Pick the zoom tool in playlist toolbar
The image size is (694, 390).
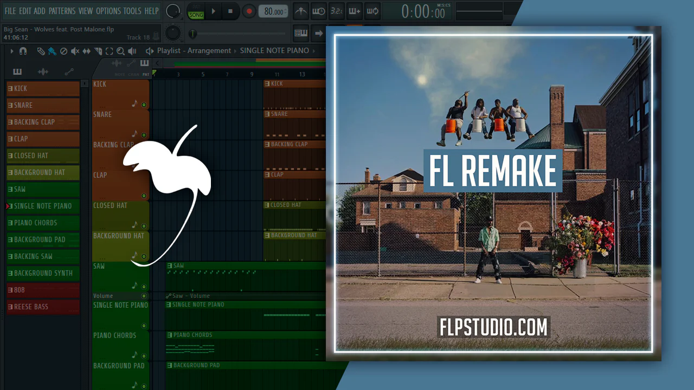pos(120,51)
